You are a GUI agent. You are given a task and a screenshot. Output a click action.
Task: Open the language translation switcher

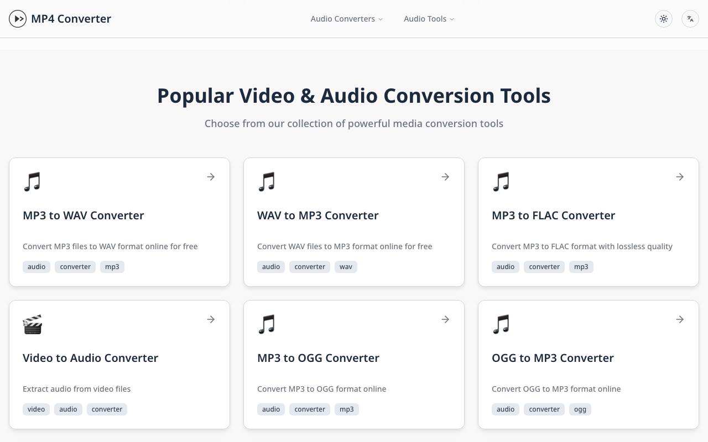[x=690, y=19]
